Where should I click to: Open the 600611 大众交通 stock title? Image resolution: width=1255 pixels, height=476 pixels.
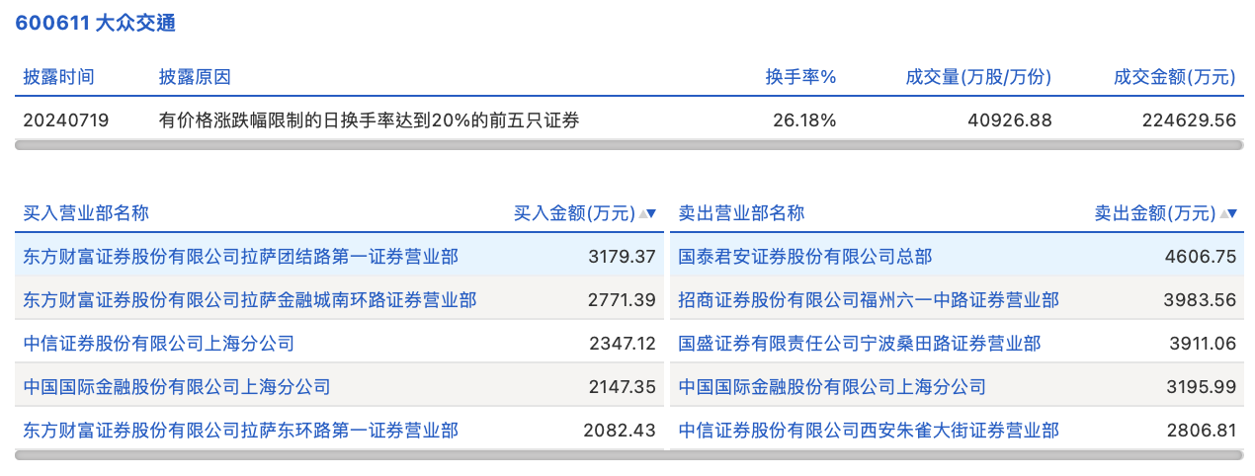[95, 24]
